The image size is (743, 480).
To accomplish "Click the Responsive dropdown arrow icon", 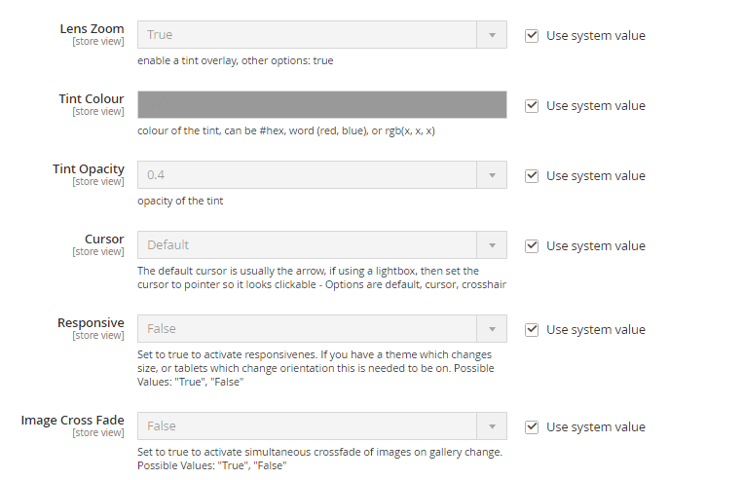I will (492, 329).
